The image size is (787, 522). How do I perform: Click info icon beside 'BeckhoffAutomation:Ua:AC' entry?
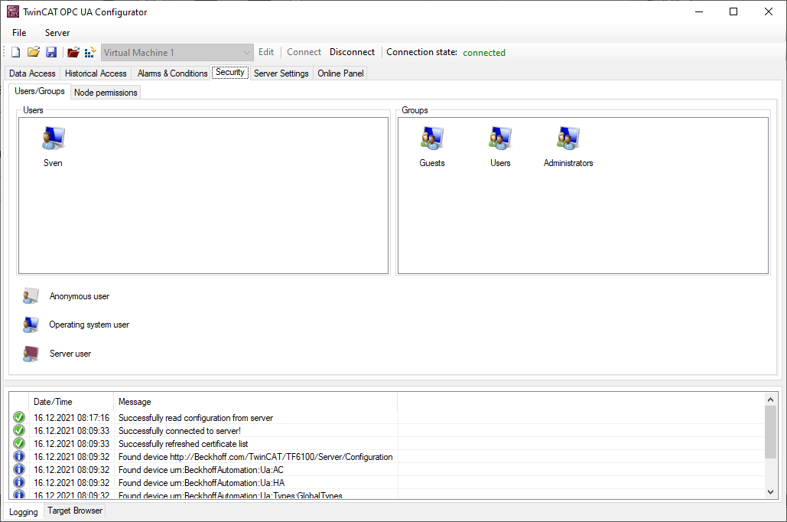coord(19,470)
